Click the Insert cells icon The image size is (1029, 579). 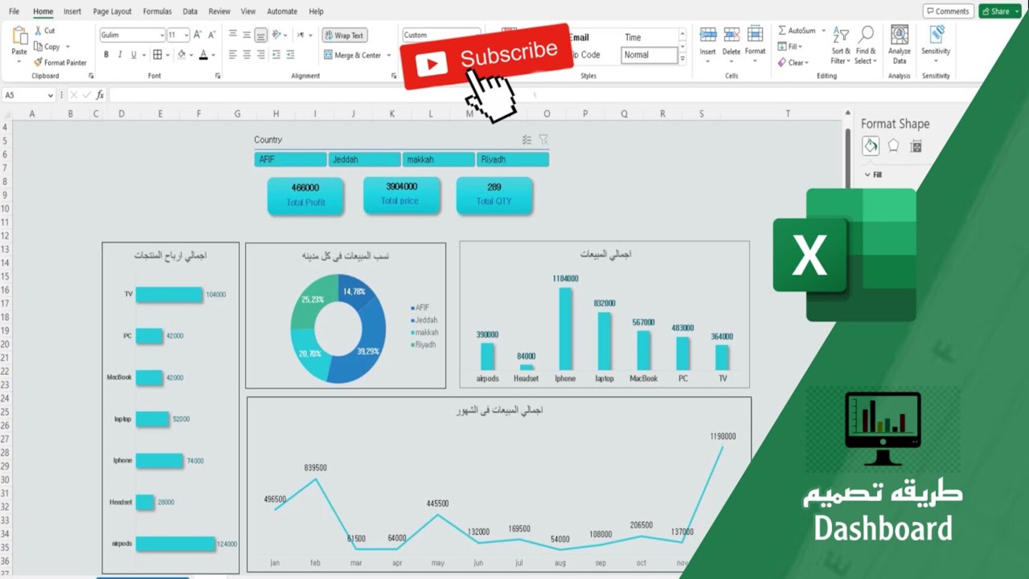pyautogui.click(x=708, y=45)
